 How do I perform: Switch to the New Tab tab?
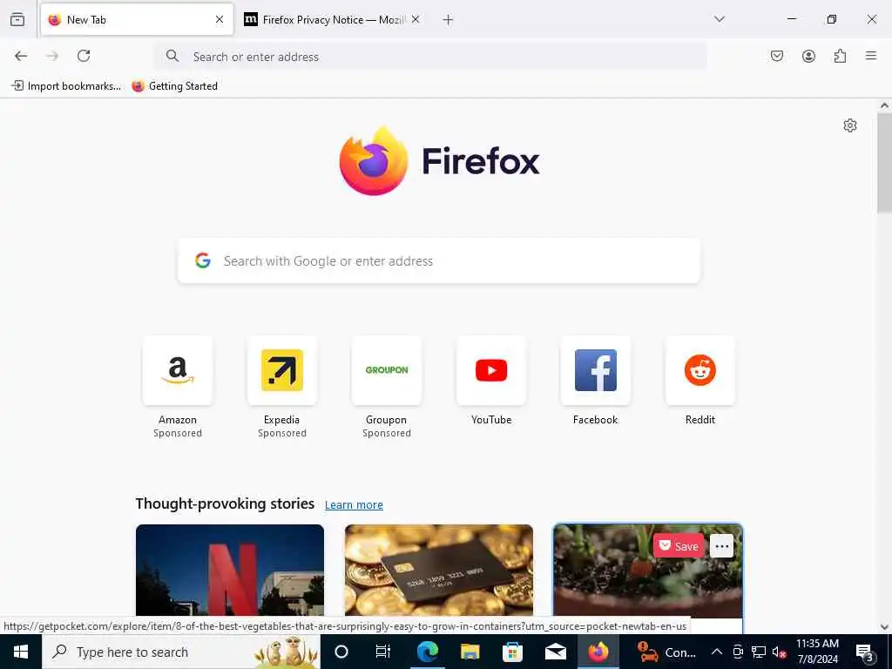(x=137, y=19)
